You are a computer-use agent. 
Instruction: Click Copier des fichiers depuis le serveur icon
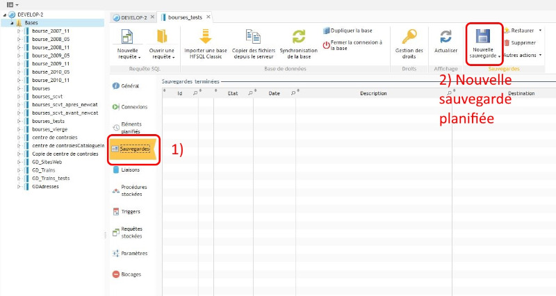[253, 37]
